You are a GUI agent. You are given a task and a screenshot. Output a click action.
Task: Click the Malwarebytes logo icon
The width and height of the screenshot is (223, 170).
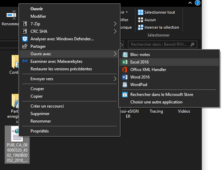click(x=25, y=61)
